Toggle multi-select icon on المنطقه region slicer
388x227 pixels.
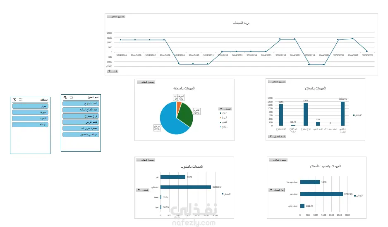click(21, 100)
